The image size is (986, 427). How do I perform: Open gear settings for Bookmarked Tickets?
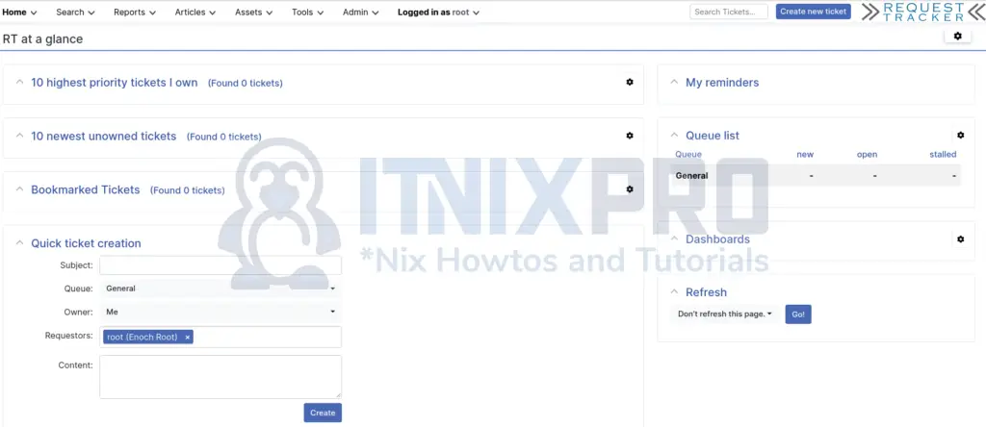630,189
